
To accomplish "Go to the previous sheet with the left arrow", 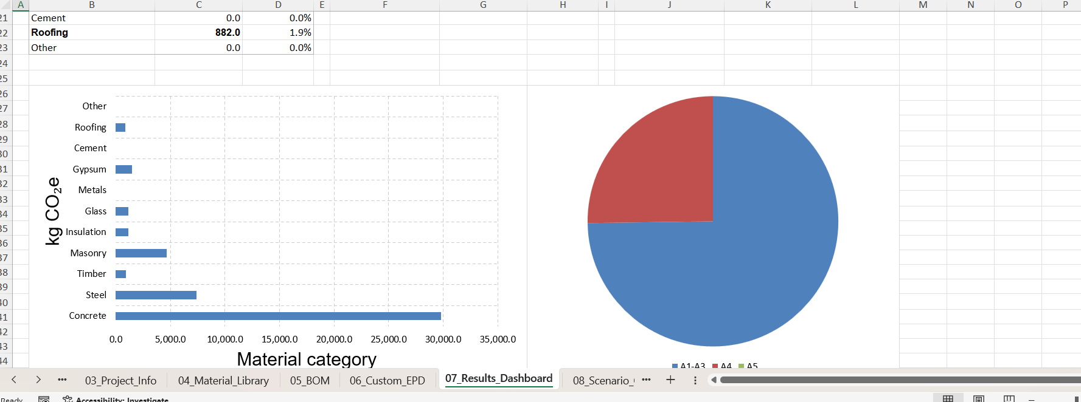I will pos(13,380).
